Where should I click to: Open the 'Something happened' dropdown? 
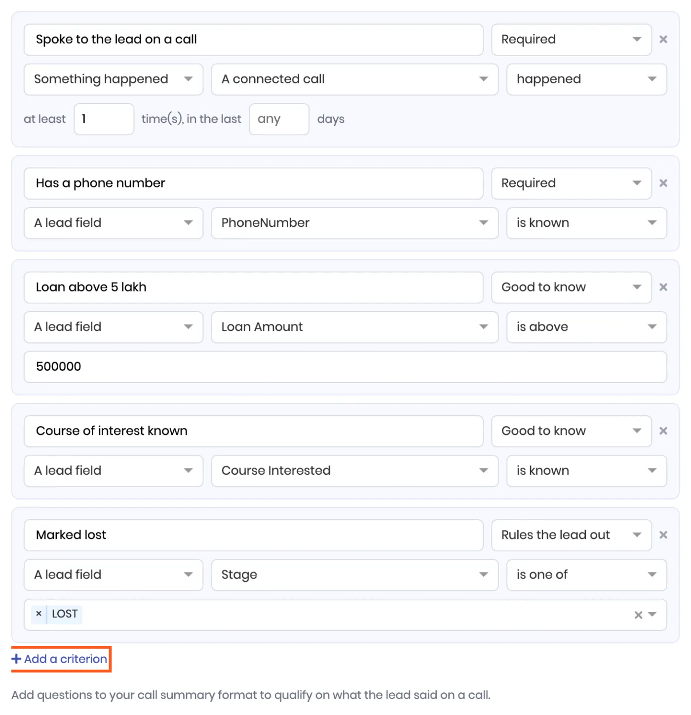click(x=114, y=79)
